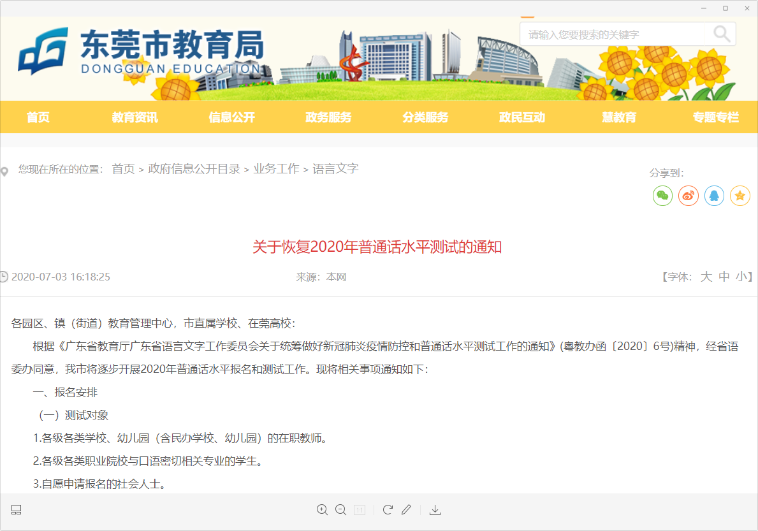Zoom out using the viewer toolbar
The height and width of the screenshot is (531, 758).
click(x=341, y=510)
